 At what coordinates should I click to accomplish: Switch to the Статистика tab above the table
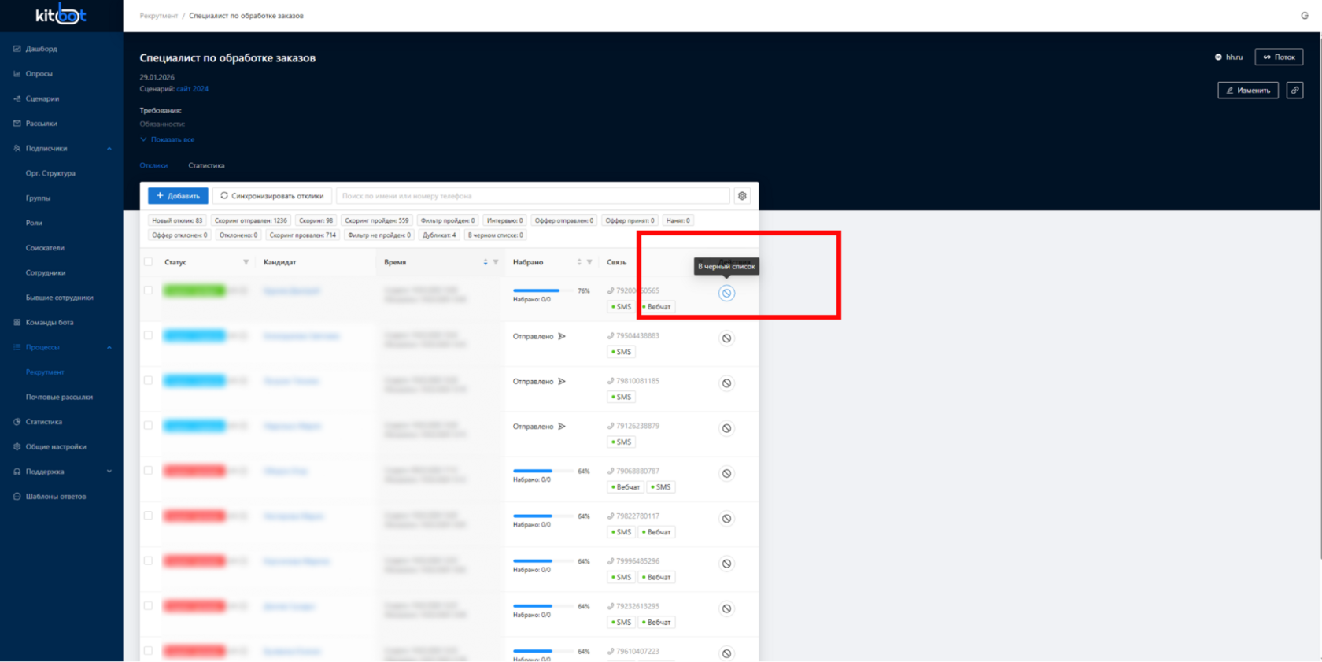click(206, 165)
